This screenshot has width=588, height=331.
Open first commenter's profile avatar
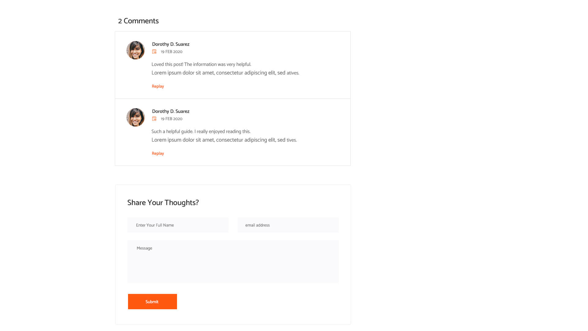pos(136,50)
